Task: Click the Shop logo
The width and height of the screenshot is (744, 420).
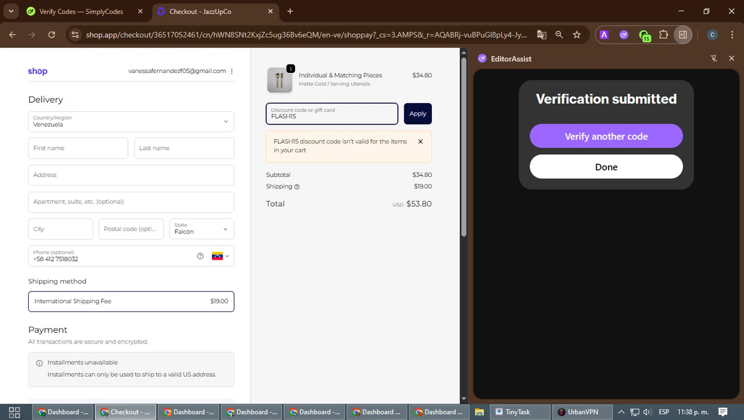Action: pyautogui.click(x=38, y=71)
